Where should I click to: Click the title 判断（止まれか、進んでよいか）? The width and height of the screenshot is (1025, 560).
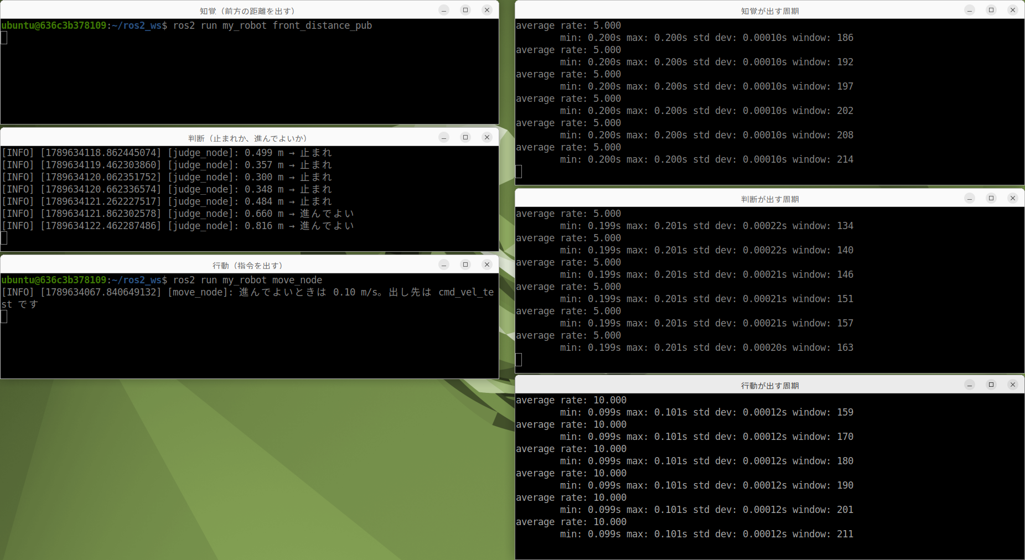248,138
